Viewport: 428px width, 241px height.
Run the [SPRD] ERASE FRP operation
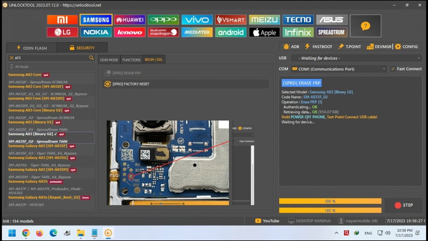[x=186, y=73]
